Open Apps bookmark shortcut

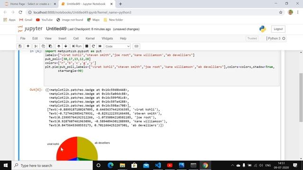pos(9,20)
